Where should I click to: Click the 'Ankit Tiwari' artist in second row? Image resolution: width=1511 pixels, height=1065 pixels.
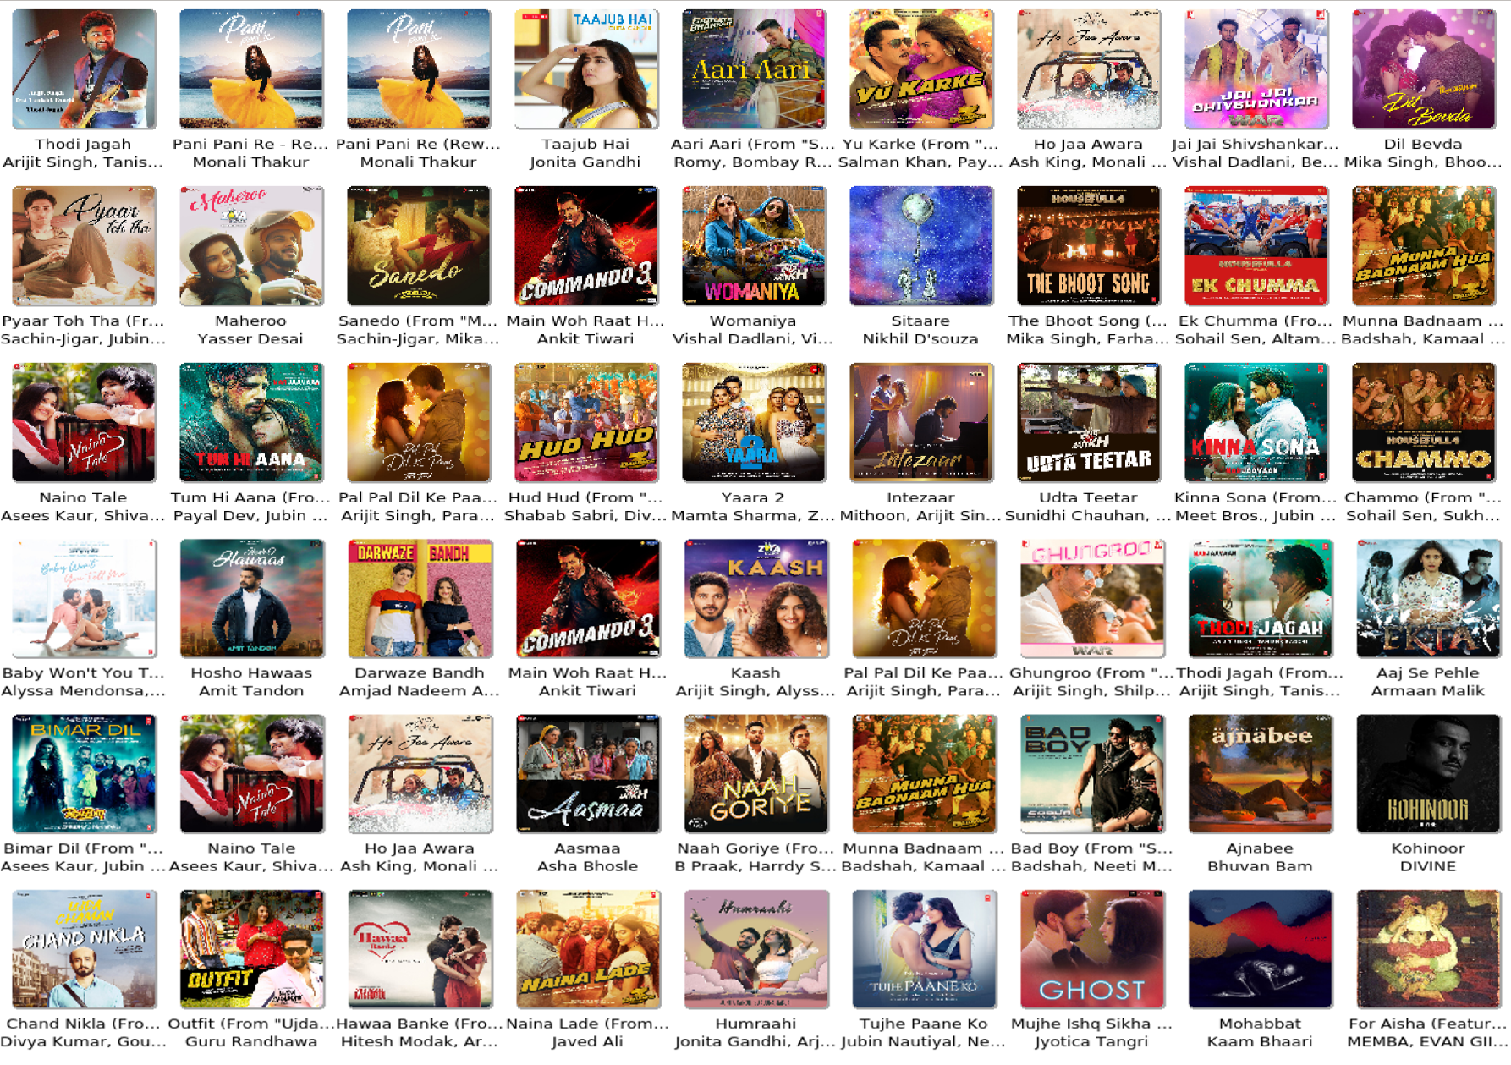pos(585,339)
